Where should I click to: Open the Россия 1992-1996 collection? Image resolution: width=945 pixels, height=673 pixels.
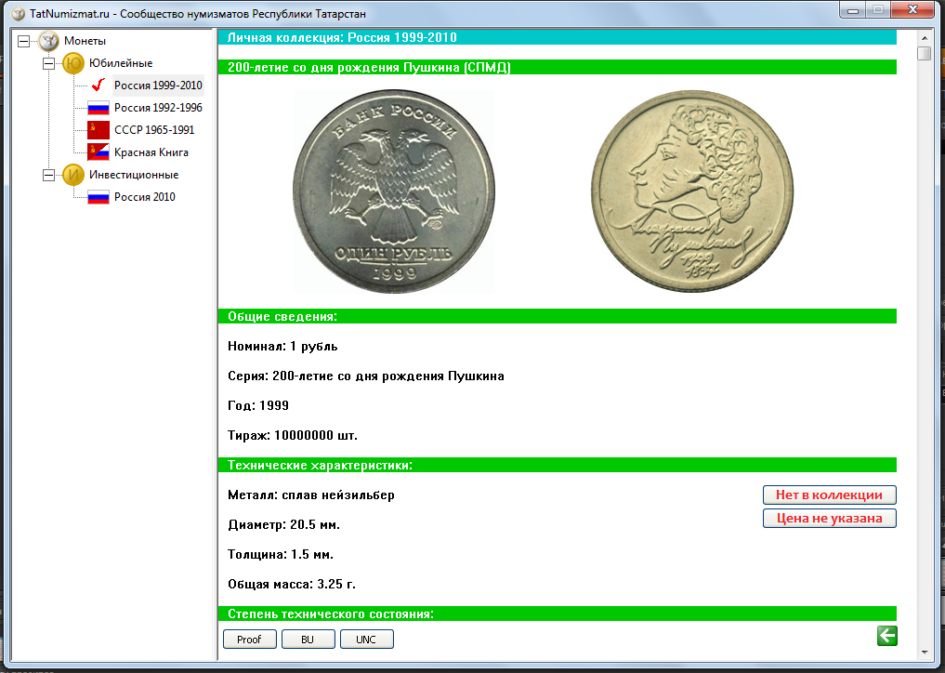[x=158, y=107]
